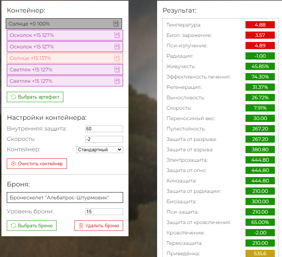Click the Защита от огня value 444.80
This screenshot has height=257, width=282.
click(x=260, y=170)
